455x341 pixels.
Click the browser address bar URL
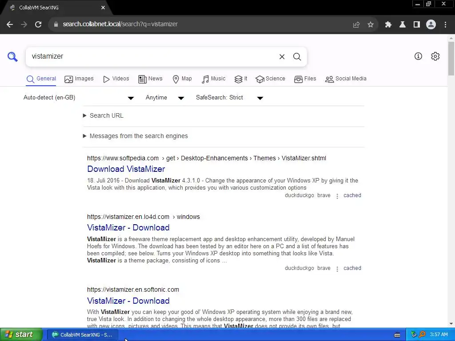coord(120,24)
